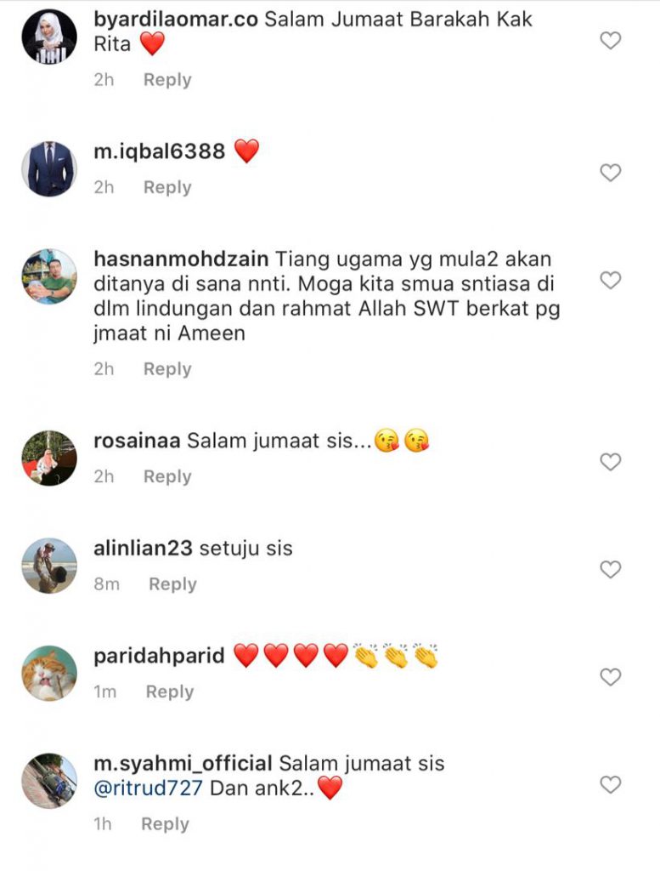Screen dimensions: 660x871
Task: Tap heart next to rosainaa's comment
Action: [x=611, y=462]
